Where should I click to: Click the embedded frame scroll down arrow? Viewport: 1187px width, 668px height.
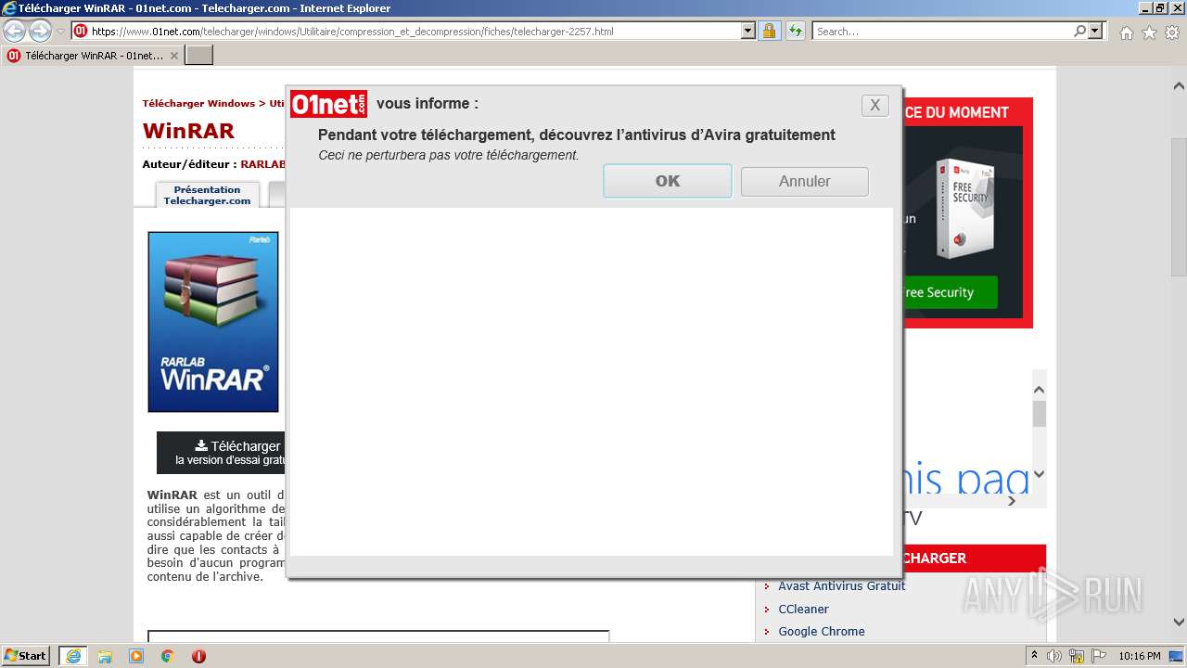(x=1039, y=474)
